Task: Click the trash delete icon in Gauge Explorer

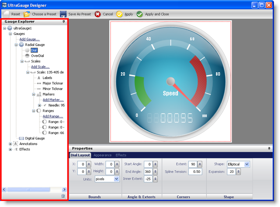Action: pyautogui.click(x=63, y=196)
